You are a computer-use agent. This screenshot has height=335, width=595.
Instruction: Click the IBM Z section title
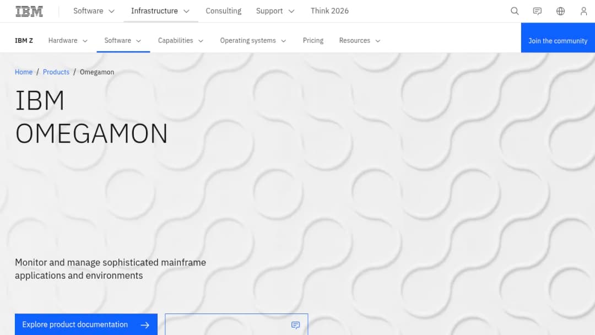[24, 41]
